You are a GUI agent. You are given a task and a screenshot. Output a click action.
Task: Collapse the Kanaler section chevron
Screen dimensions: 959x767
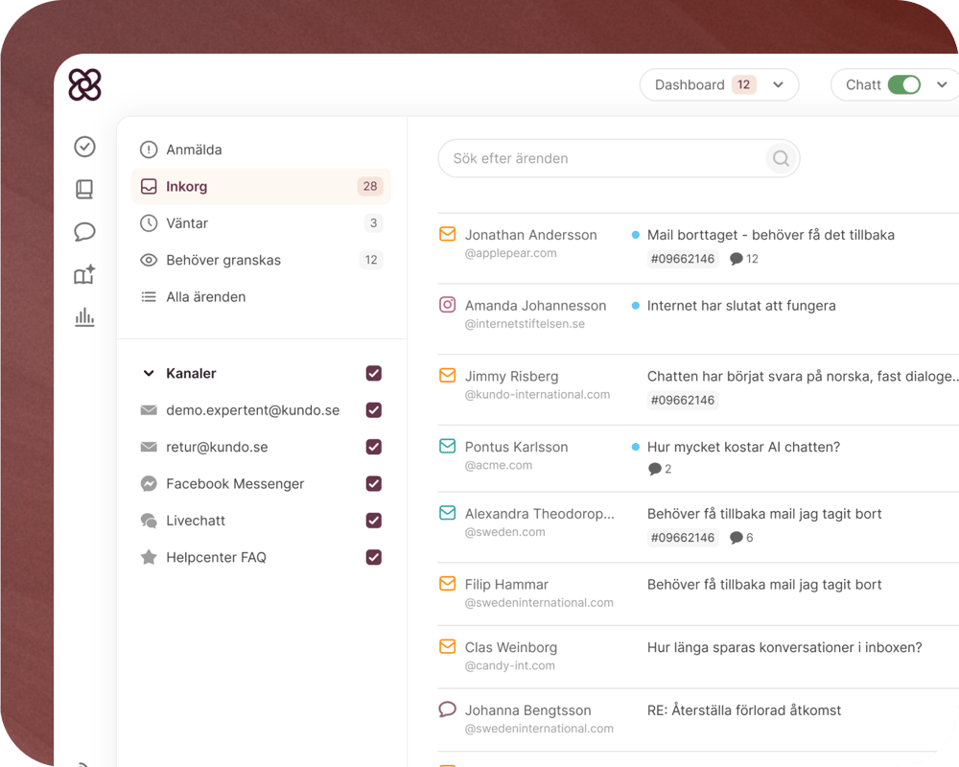pyautogui.click(x=149, y=374)
